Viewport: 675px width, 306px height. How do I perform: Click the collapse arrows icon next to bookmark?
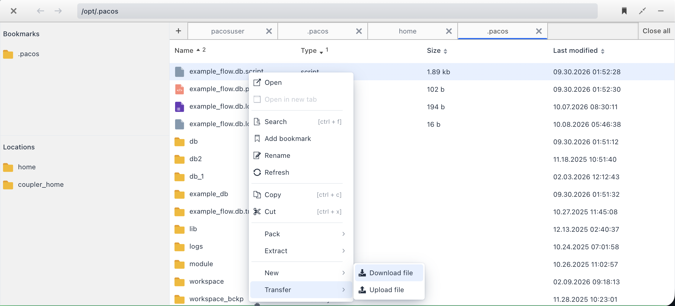[x=642, y=11]
